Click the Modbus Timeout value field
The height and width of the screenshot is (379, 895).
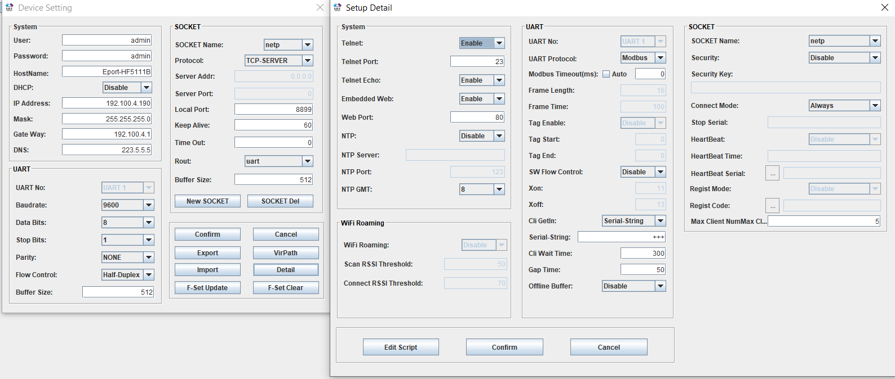(x=650, y=74)
